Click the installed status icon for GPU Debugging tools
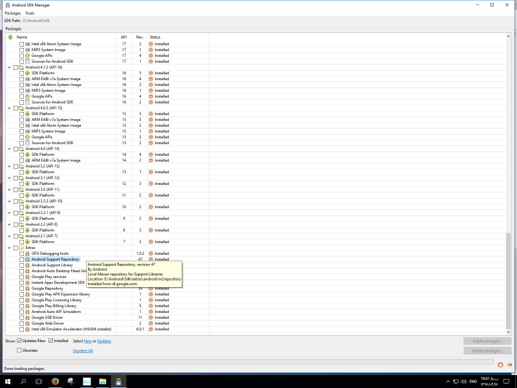Screen dimensions: 517x388 [x=151, y=253]
